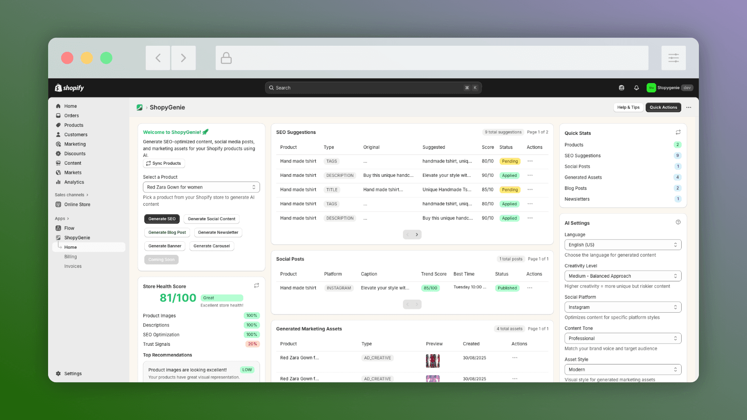Click the Shopify logo in top bar
Image resolution: width=747 pixels, height=420 pixels.
point(69,88)
